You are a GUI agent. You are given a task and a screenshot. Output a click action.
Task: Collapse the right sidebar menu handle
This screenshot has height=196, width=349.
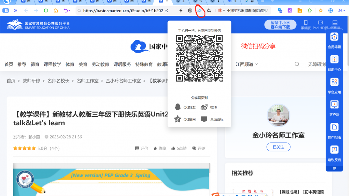click(334, 169)
